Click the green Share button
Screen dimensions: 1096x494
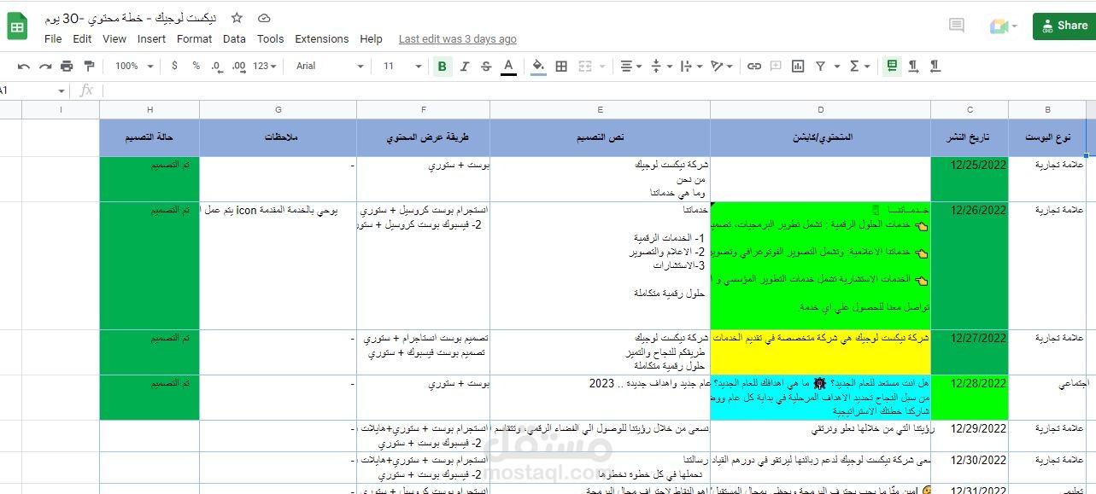[1064, 26]
